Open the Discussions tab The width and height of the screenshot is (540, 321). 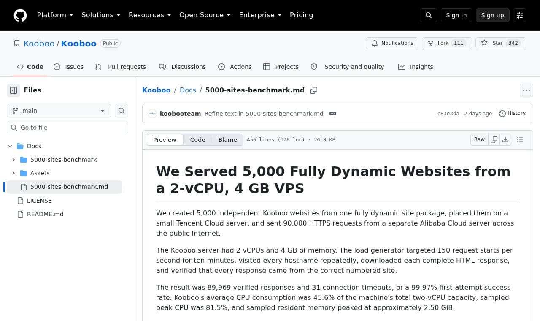tap(182, 67)
